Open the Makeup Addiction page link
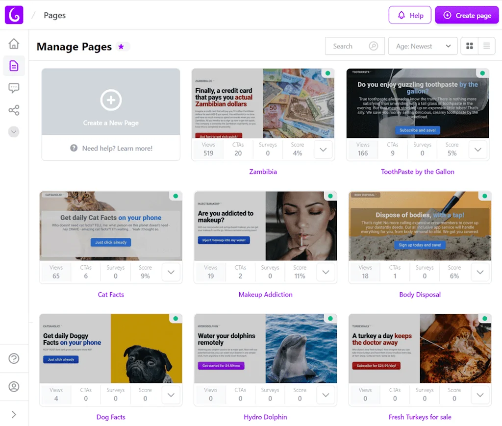Screen dimensions: 502x426 pos(265,295)
